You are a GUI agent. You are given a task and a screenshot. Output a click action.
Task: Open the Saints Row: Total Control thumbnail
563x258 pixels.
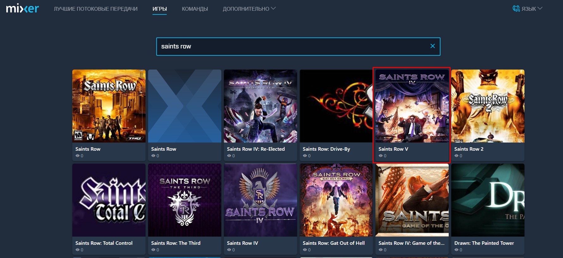pos(109,200)
